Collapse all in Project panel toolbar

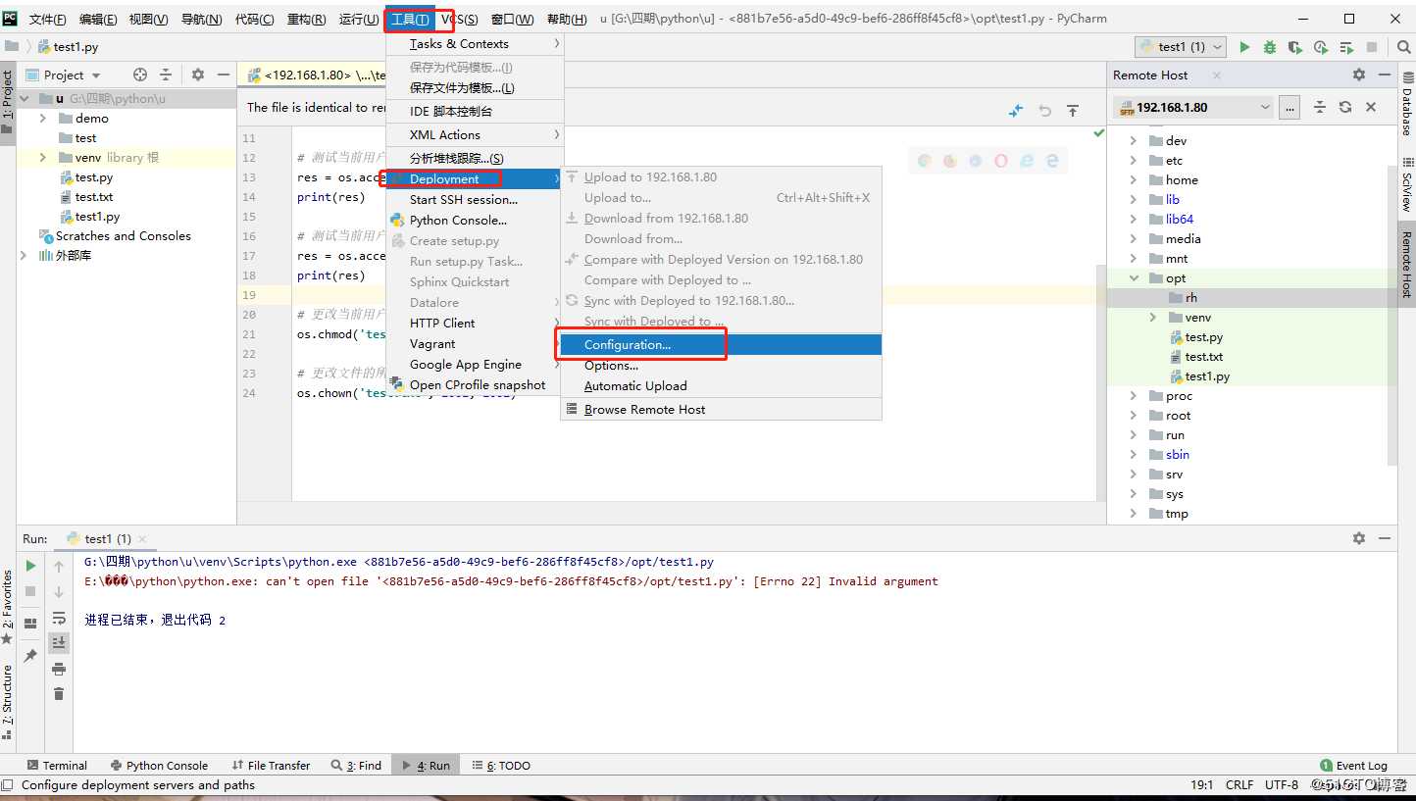pyautogui.click(x=166, y=75)
